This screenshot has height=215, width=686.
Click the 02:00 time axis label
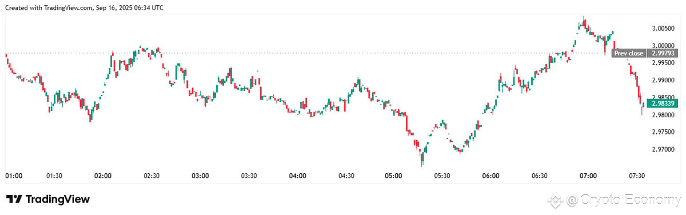(x=103, y=176)
